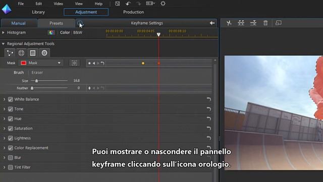Disable the Tone checkbox
The width and height of the screenshot is (323, 182).
[10, 109]
